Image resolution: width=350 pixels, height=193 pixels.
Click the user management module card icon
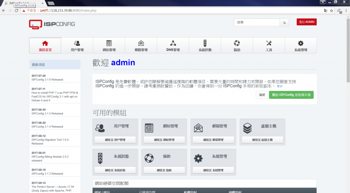click(x=100, y=128)
